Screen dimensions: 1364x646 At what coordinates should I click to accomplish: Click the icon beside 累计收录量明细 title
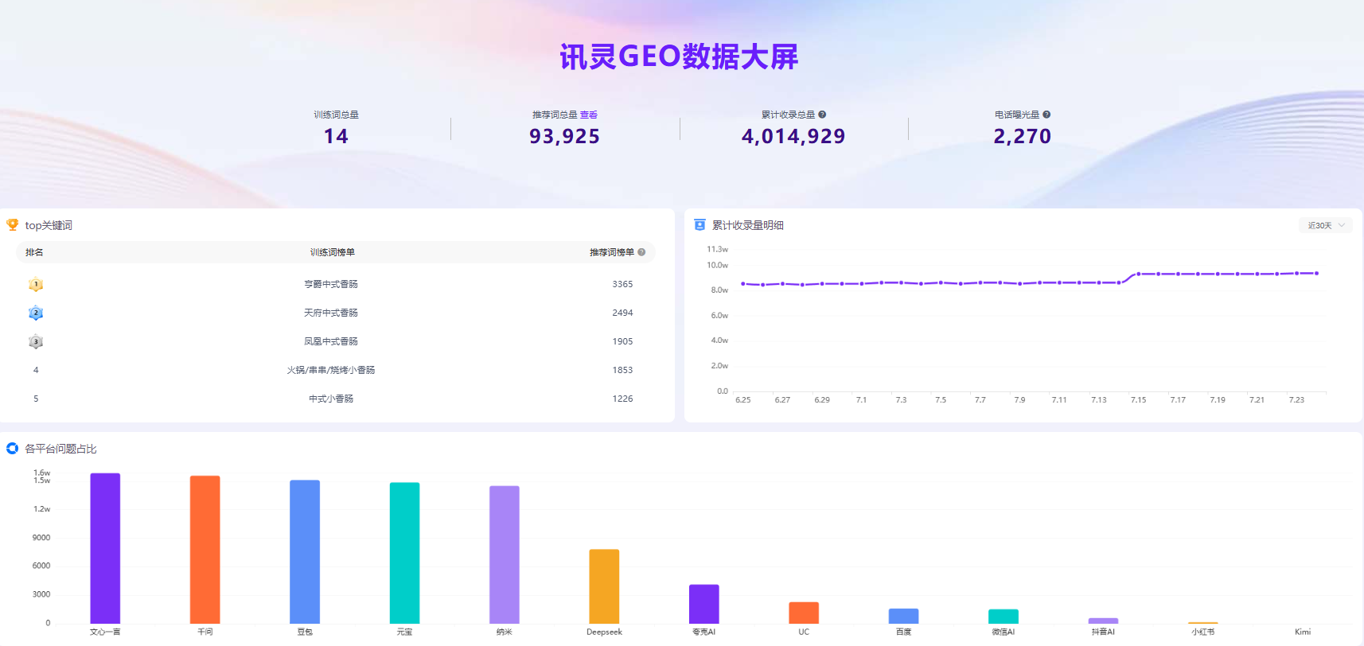[x=700, y=225]
